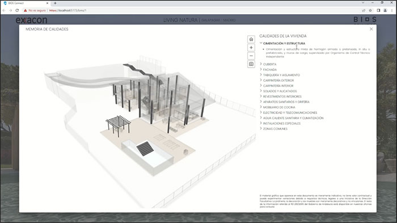Close the Memoria de Calidades dialog
This screenshot has width=397, height=223.
(x=371, y=29)
